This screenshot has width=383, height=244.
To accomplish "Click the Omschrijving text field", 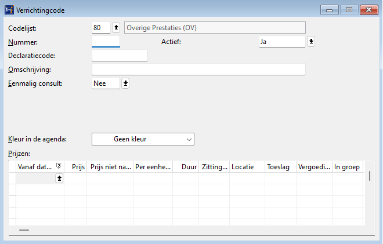I will (198, 70).
